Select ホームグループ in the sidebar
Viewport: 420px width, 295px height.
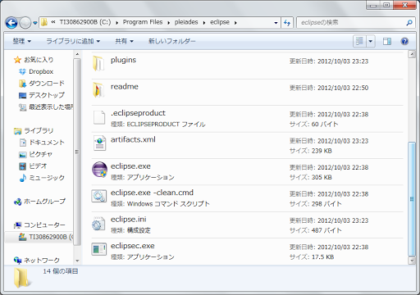coord(39,202)
